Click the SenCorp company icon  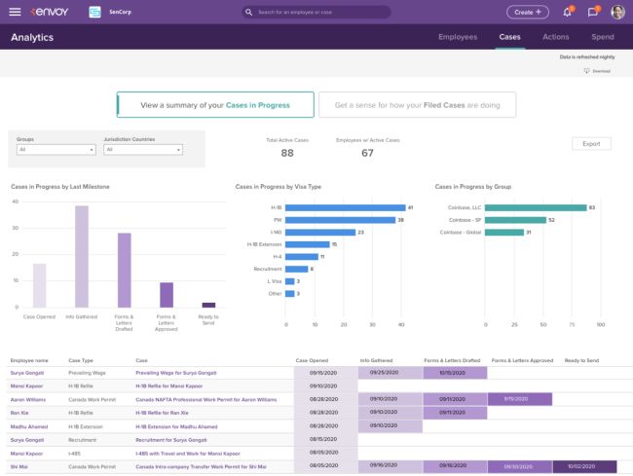(94, 12)
